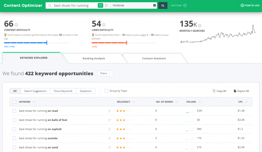Select Questions filter tab
This screenshot has width=262, height=152.
[85, 91]
